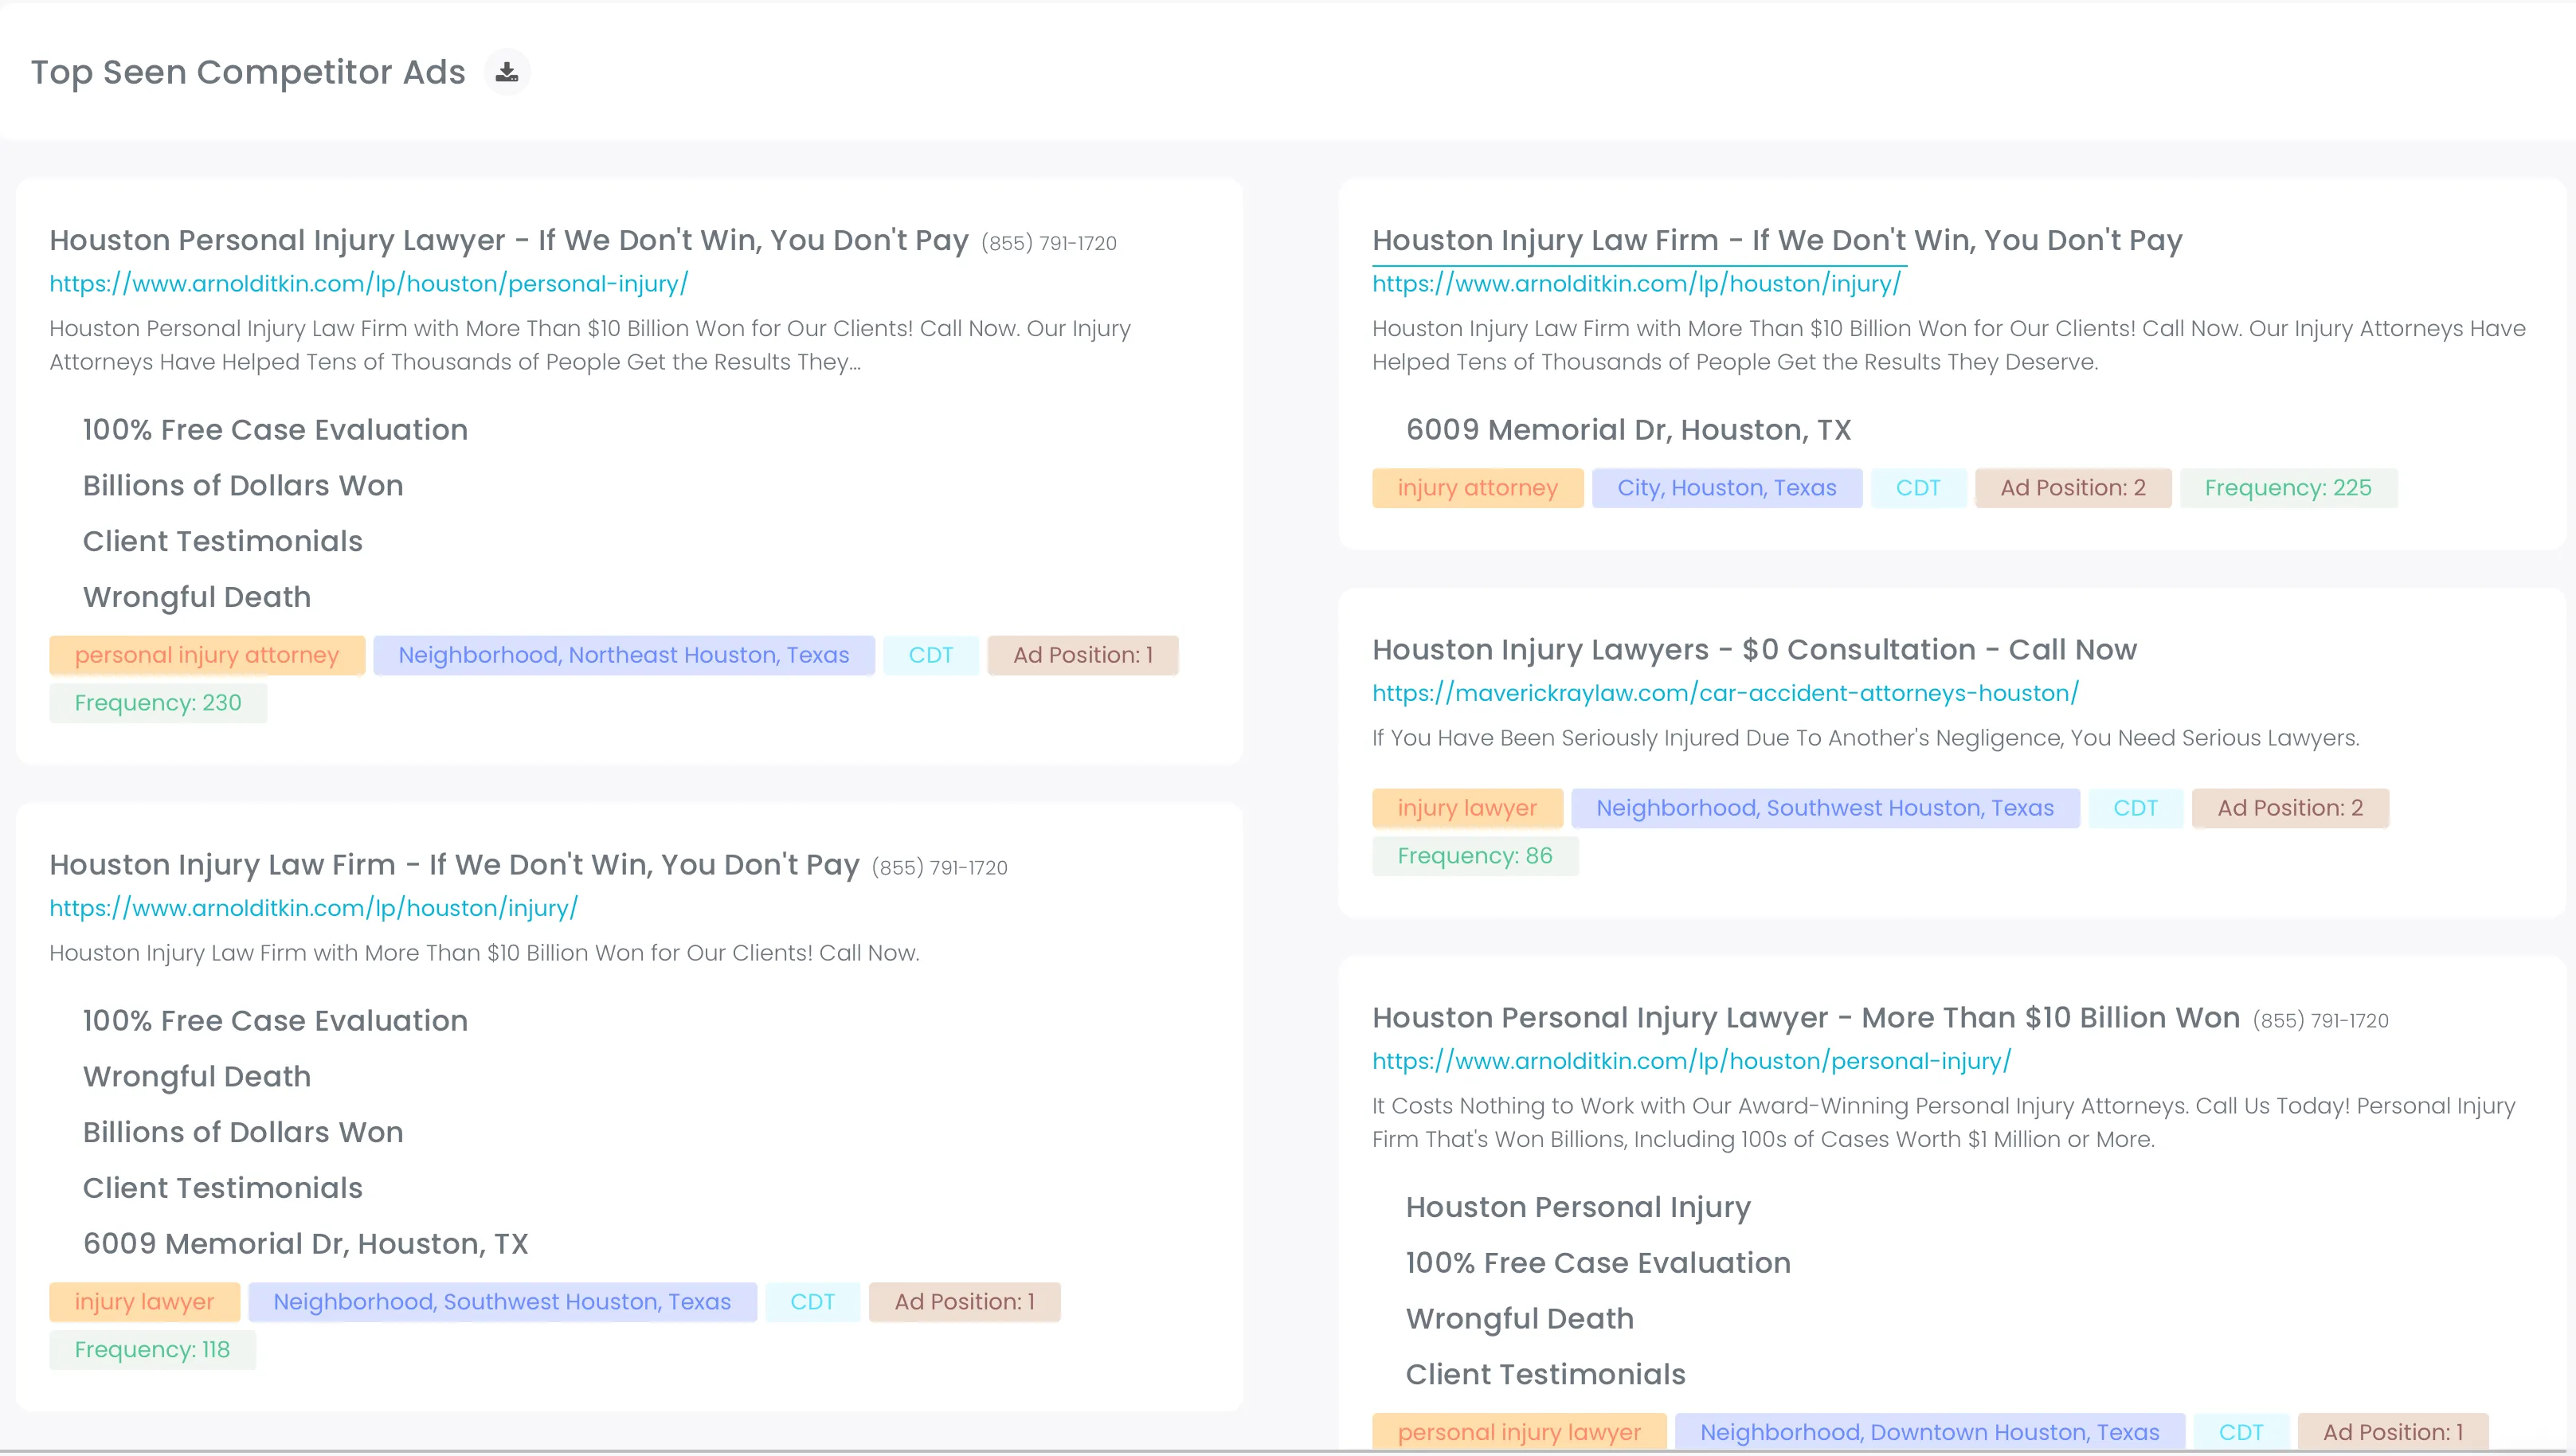Click the 'City, Houston, Texas' location tag

(1727, 488)
